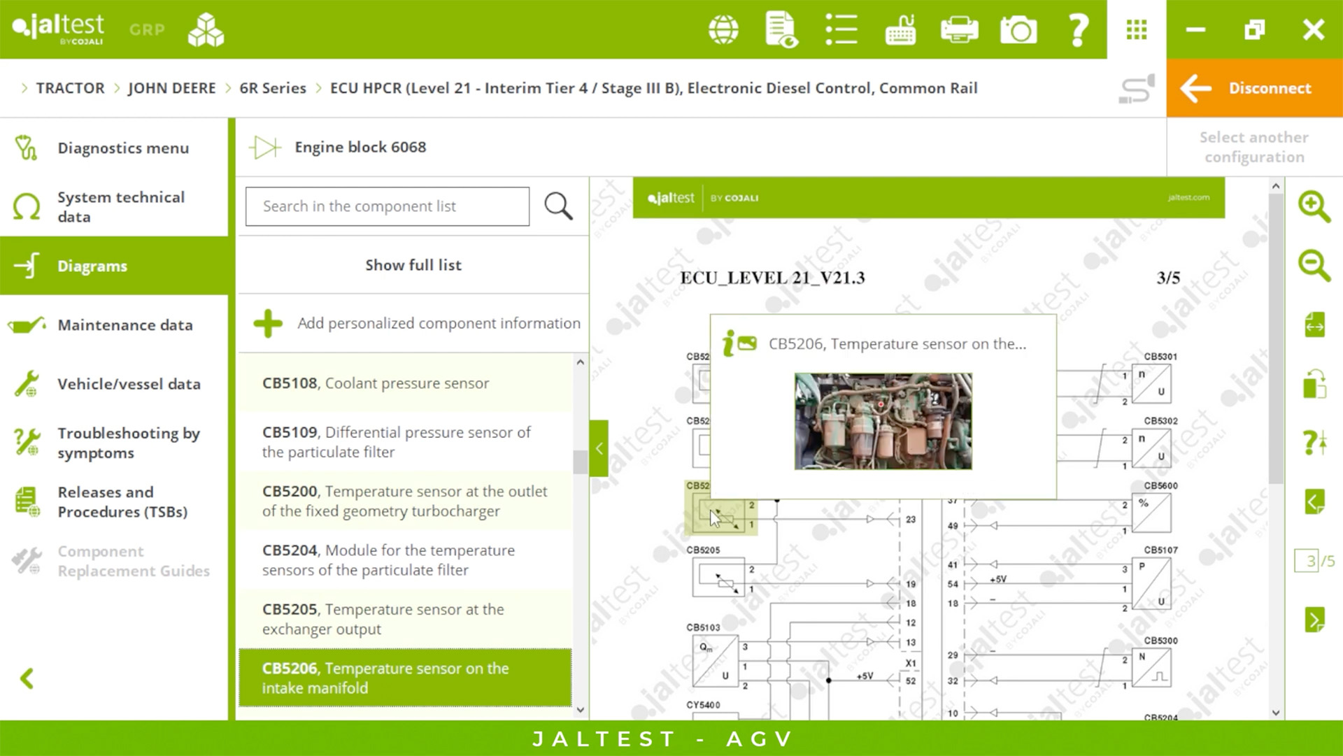Click the zoom in magnifier icon
The height and width of the screenshot is (756, 1343).
1314,206
